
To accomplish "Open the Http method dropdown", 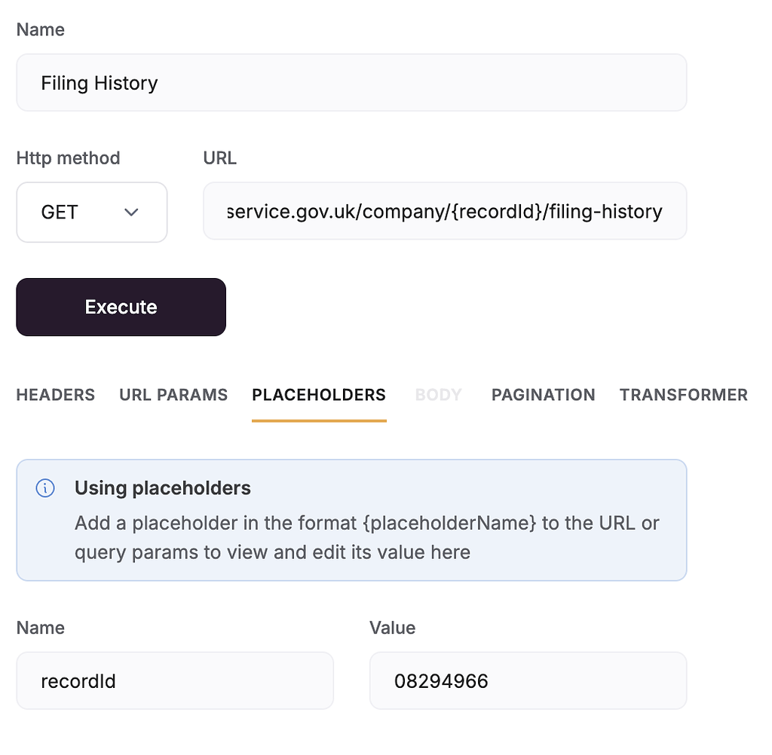I will [91, 212].
